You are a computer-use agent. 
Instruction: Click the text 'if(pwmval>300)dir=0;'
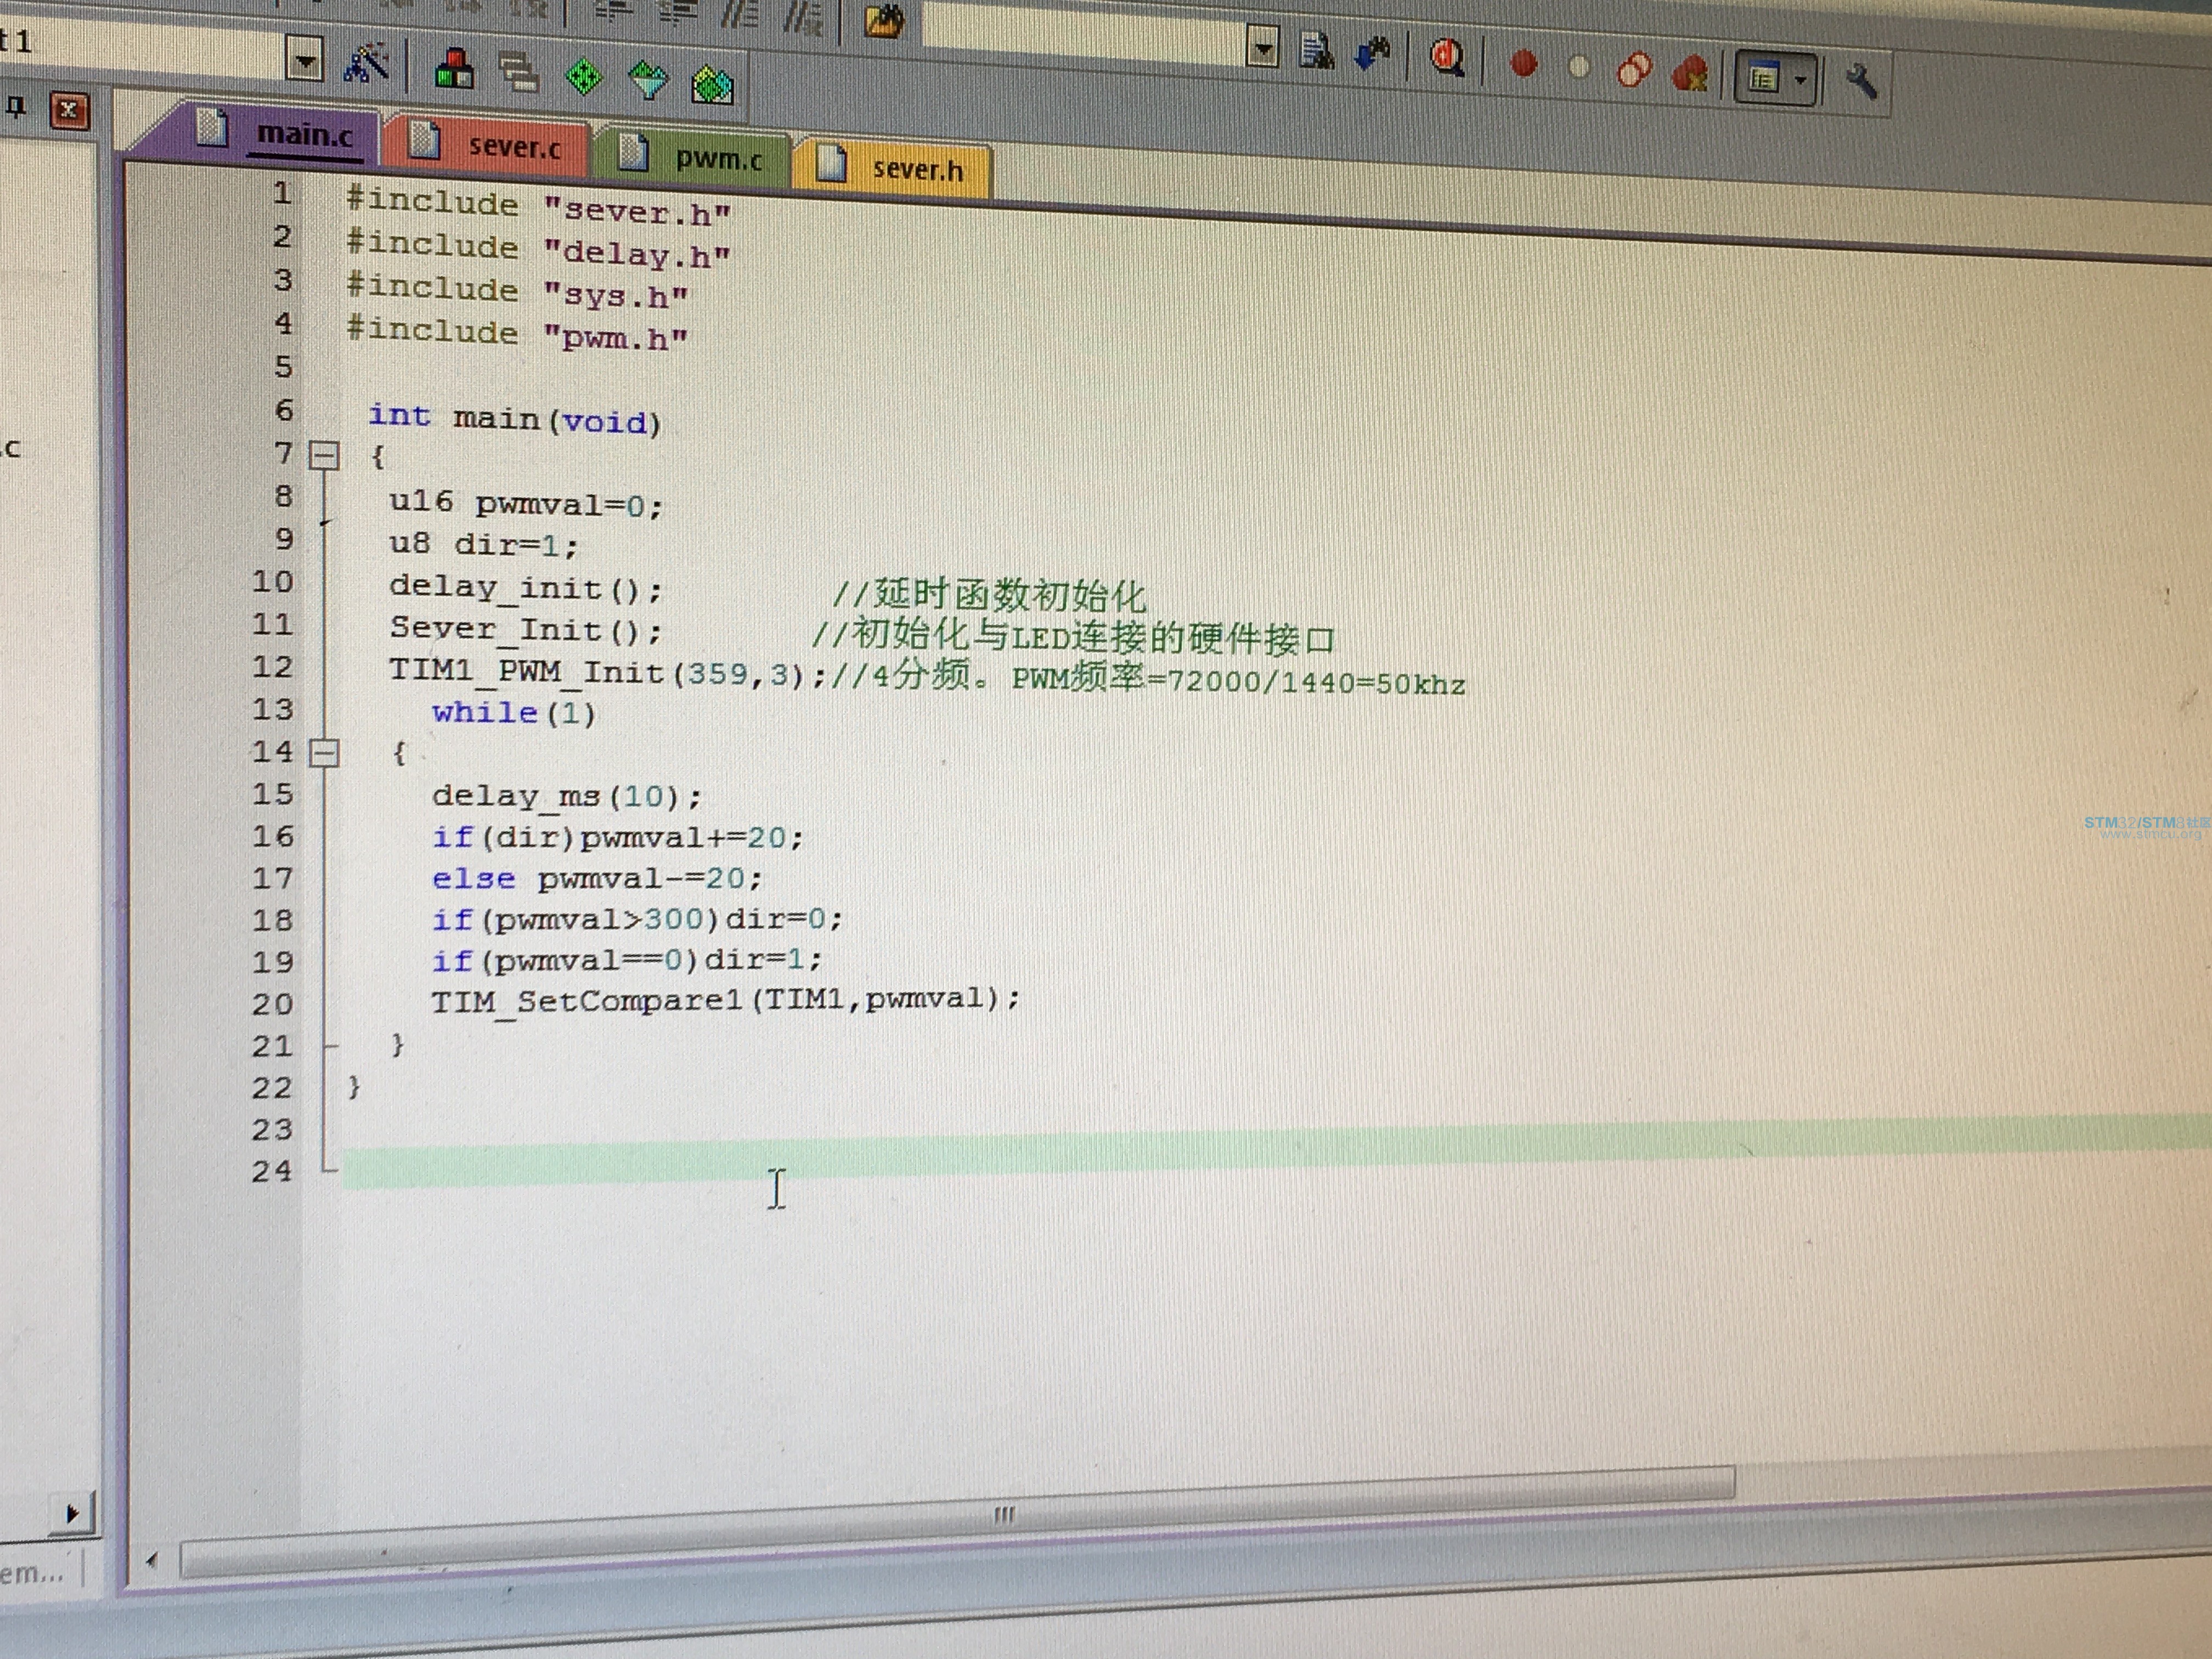click(x=637, y=920)
